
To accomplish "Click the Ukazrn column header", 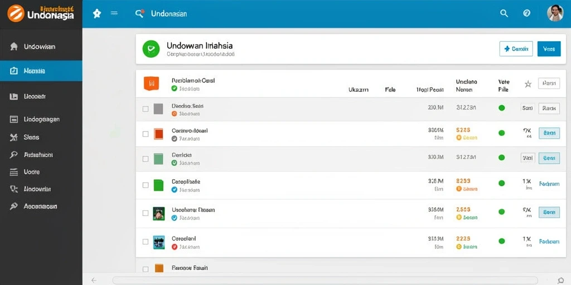I will 359,90.
